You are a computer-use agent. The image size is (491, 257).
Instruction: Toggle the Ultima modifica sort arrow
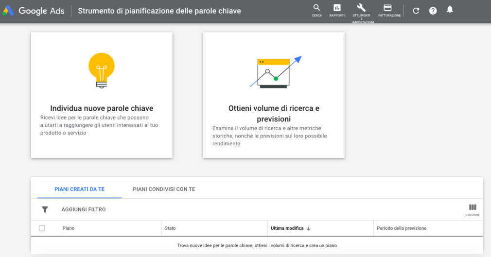click(x=308, y=228)
